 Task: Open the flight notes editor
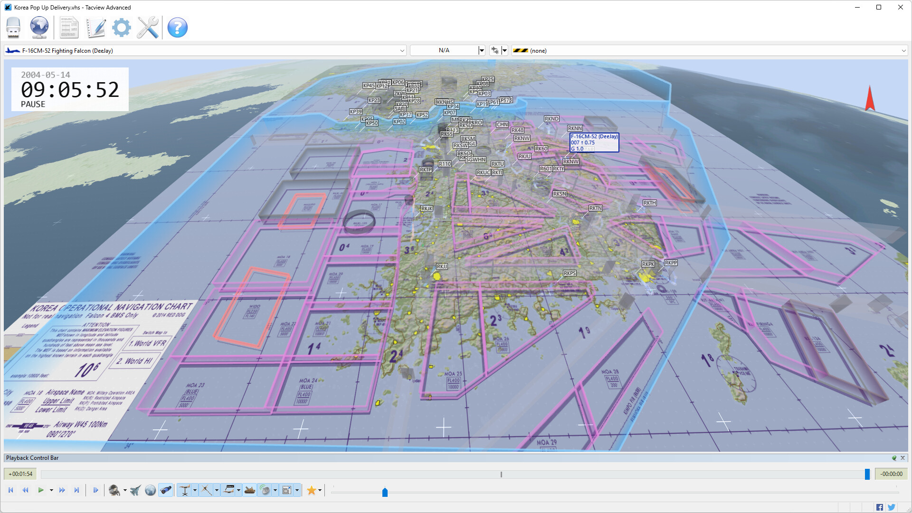(x=96, y=28)
